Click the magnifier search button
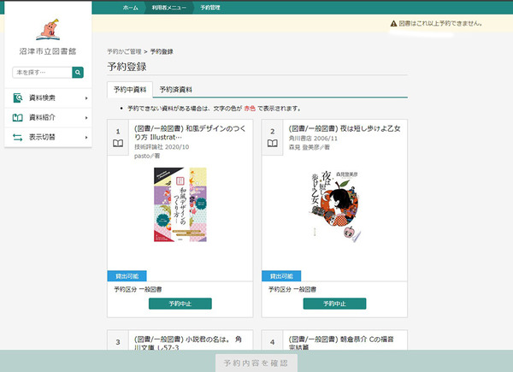Image resolution: width=513 pixels, height=372 pixels. coord(78,73)
